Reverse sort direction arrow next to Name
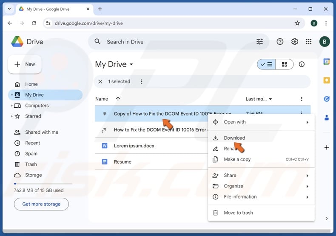This screenshot has width=336, height=236. 118,99
